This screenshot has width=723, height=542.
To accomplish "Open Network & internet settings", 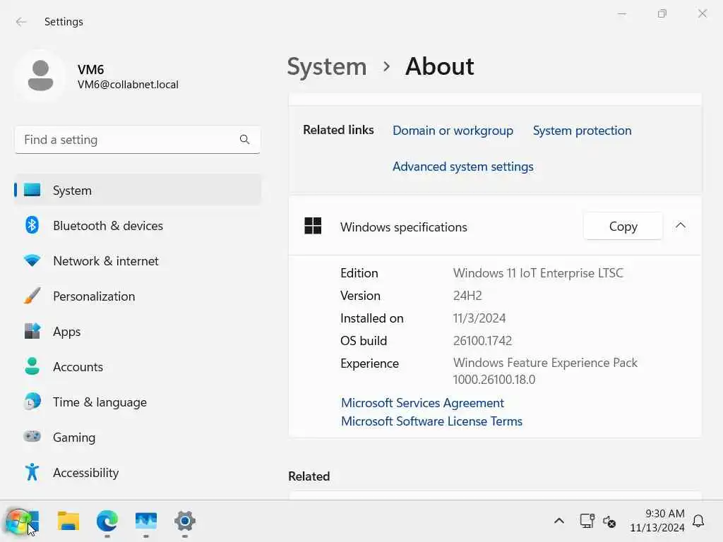I will point(138,261).
